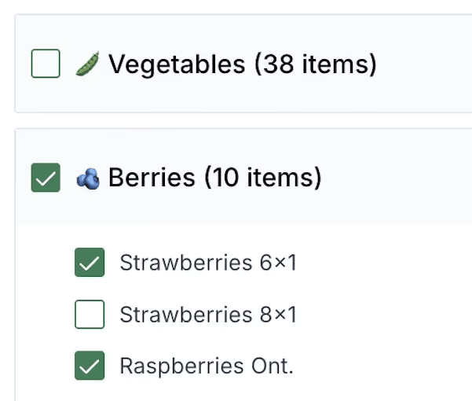Image resolution: width=472 pixels, height=401 pixels.
Task: Click the '(38 items)' count text
Action: tap(315, 64)
